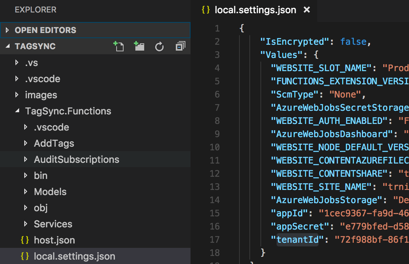The height and width of the screenshot is (264, 409).
Task: Expand the obj folder arrow
Action: [x=26, y=208]
